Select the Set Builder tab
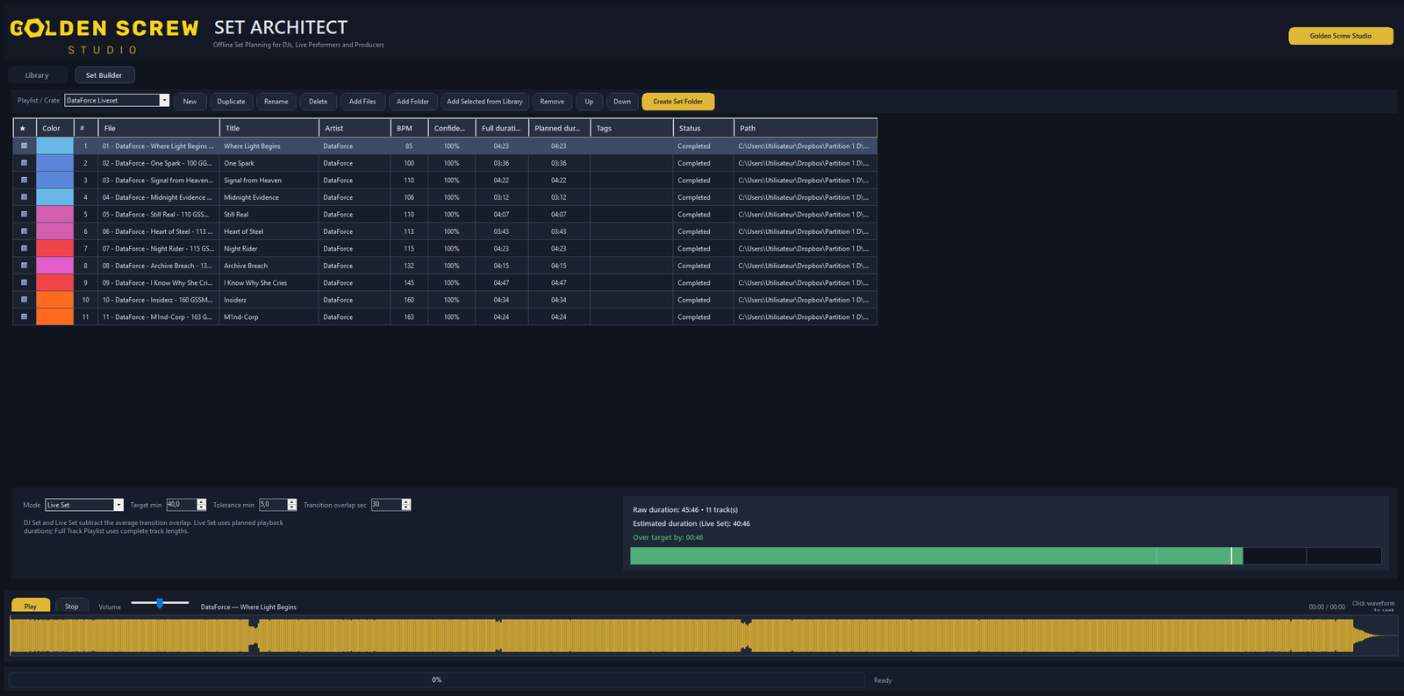 pyautogui.click(x=104, y=75)
